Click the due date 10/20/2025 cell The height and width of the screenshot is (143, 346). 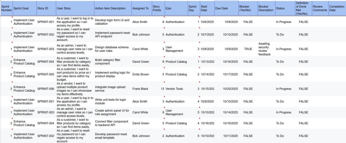tap(226, 89)
